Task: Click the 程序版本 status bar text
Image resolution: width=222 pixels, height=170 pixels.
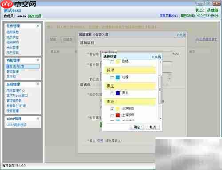Action: 14,165
